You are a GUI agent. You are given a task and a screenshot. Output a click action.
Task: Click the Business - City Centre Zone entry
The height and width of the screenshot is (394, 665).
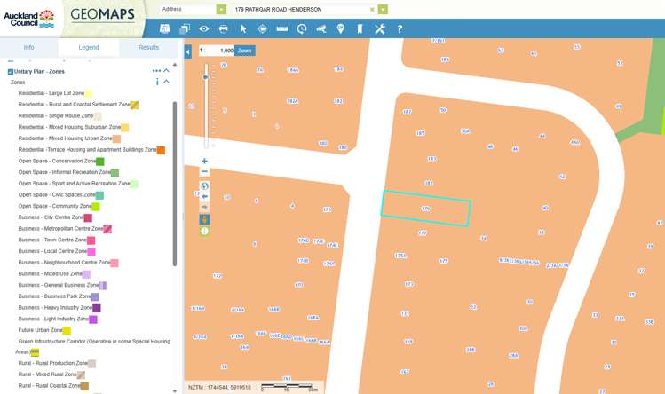tap(51, 217)
